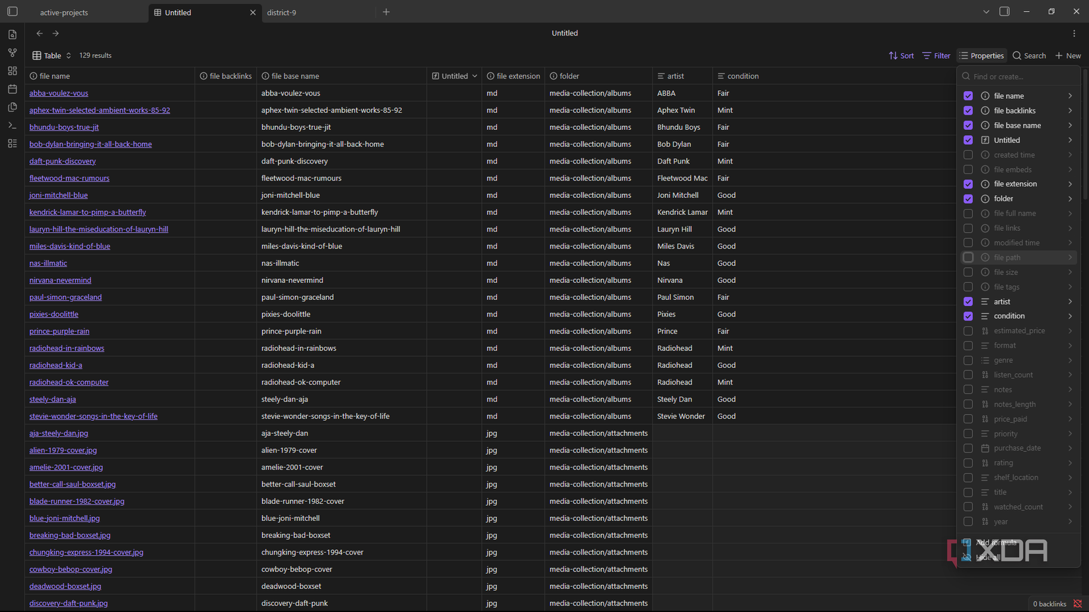Click the 0 backlinks status bar item
The image size is (1089, 612).
tap(1049, 603)
